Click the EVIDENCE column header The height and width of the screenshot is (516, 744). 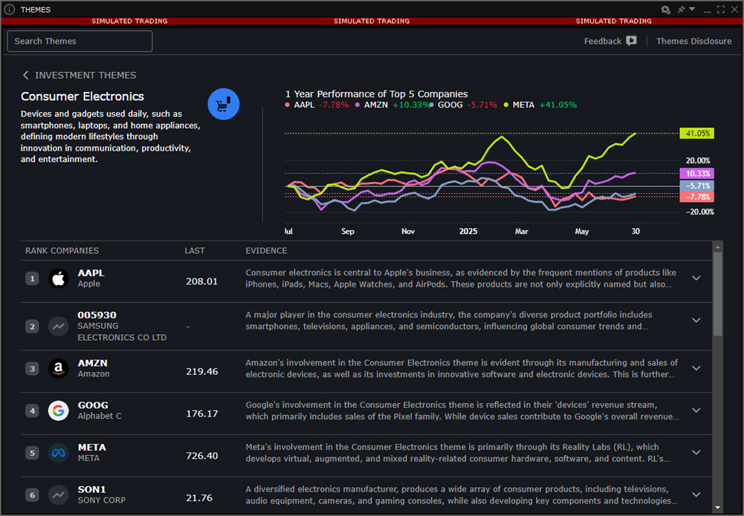(266, 251)
